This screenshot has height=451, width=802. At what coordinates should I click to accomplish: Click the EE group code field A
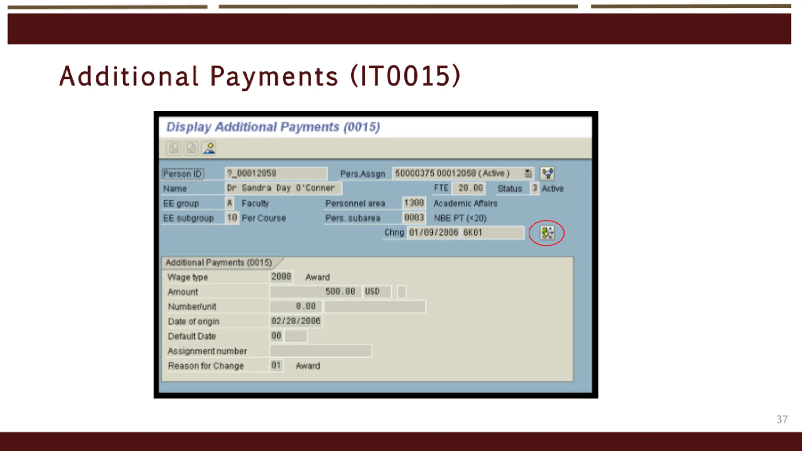pos(230,203)
